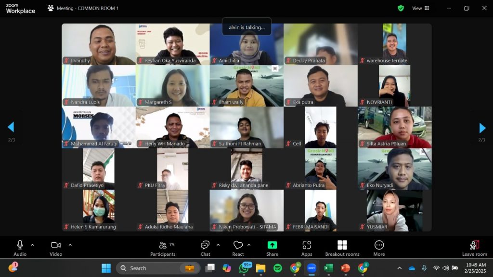This screenshot has height=277, width=493.
Task: Toggle the Video camera on or off
Action: coord(56,248)
